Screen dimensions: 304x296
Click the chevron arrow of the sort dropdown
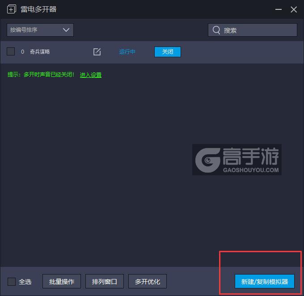click(x=66, y=30)
